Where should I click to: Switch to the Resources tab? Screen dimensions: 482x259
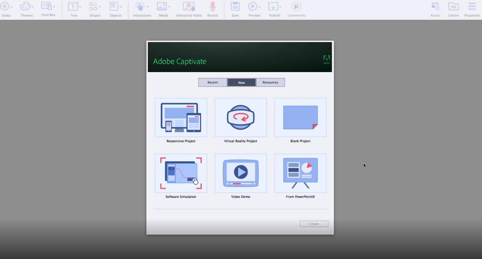[270, 83]
